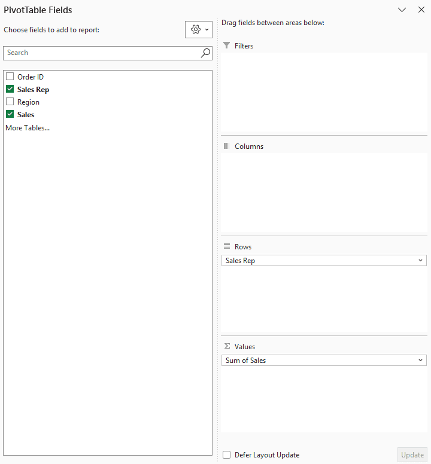431x464 pixels.
Task: Enable Defer Layout Update
Action: point(227,454)
